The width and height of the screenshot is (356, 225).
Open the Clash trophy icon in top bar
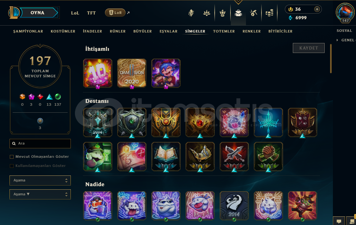(x=223, y=13)
